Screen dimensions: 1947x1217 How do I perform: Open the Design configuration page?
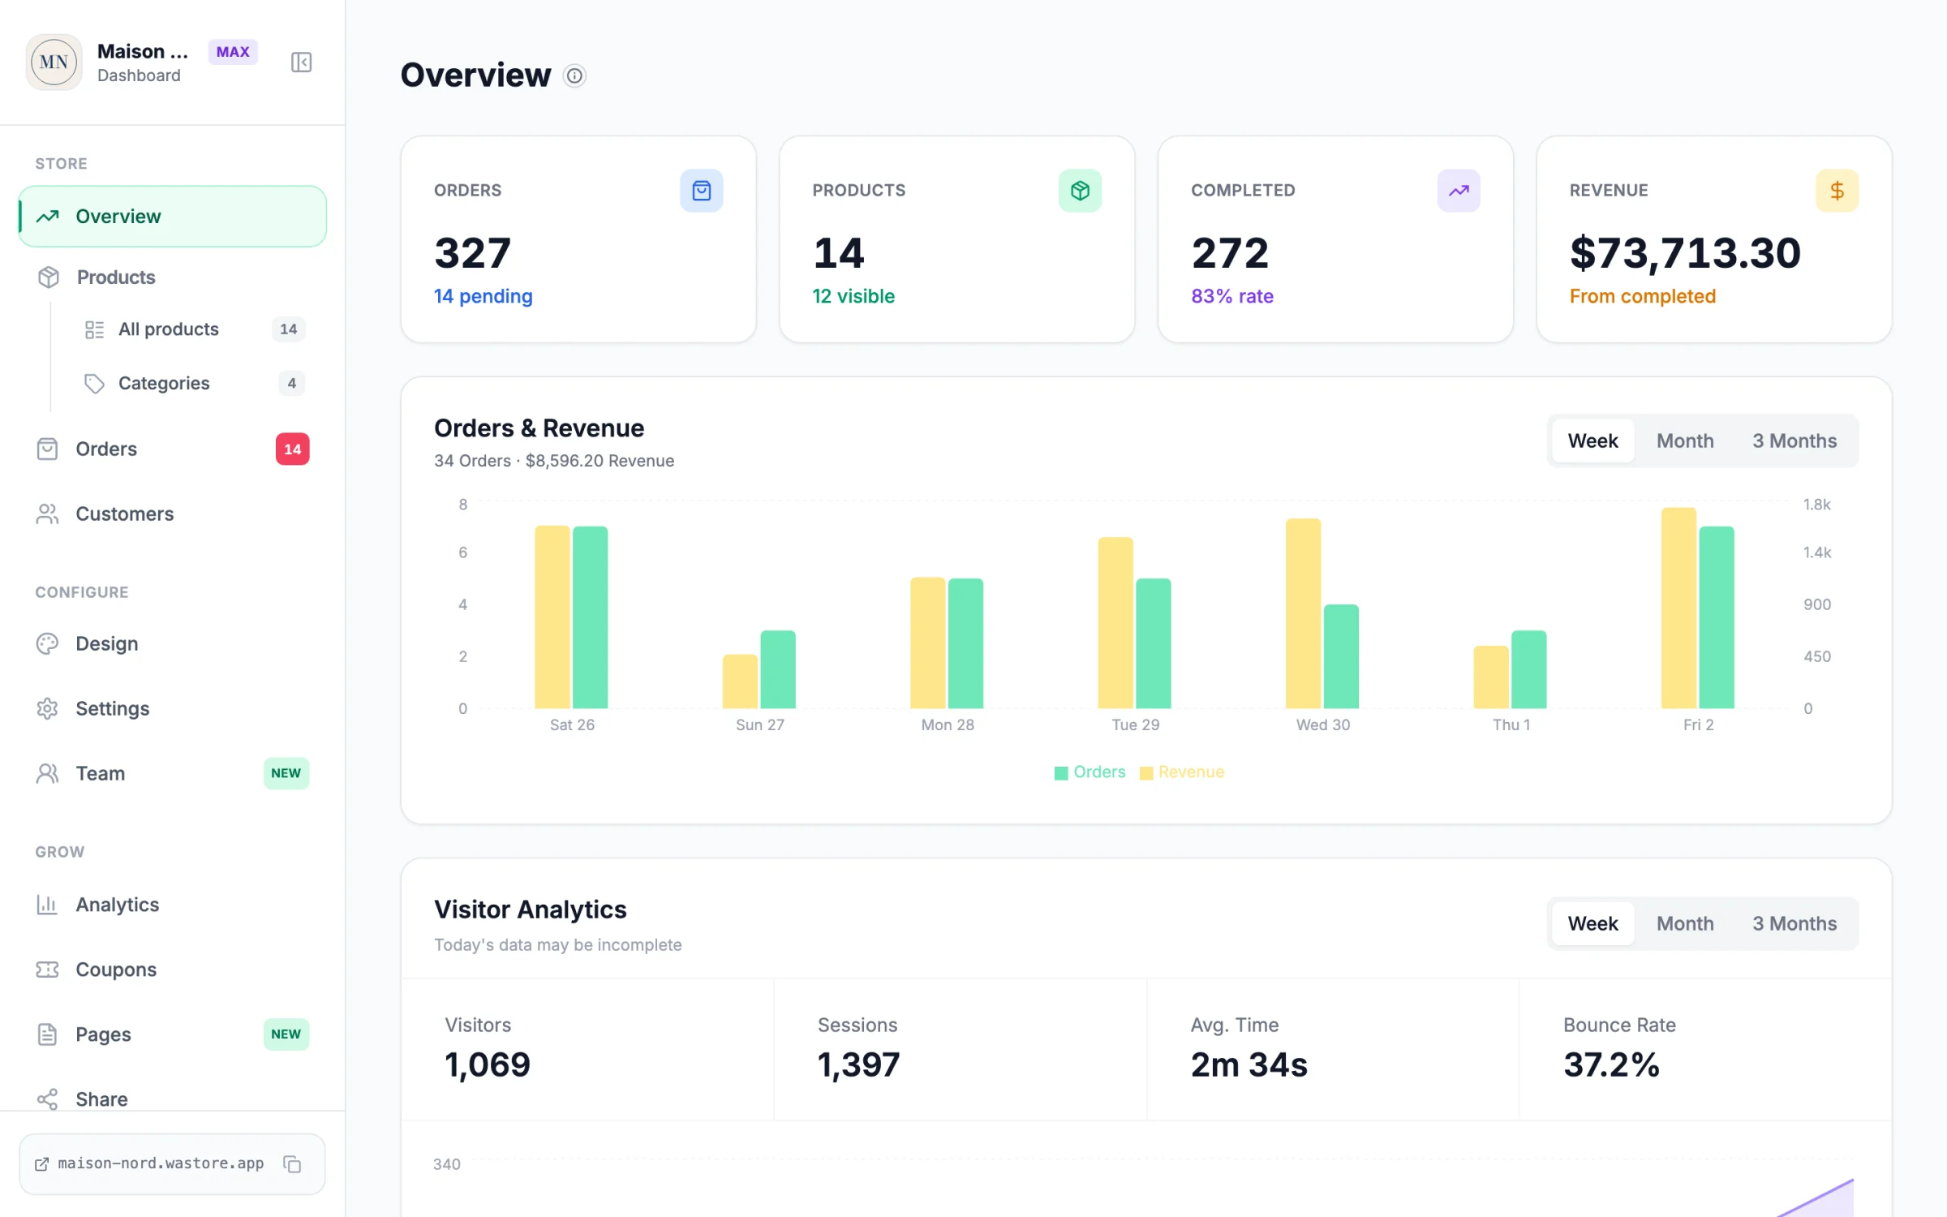coord(172,643)
